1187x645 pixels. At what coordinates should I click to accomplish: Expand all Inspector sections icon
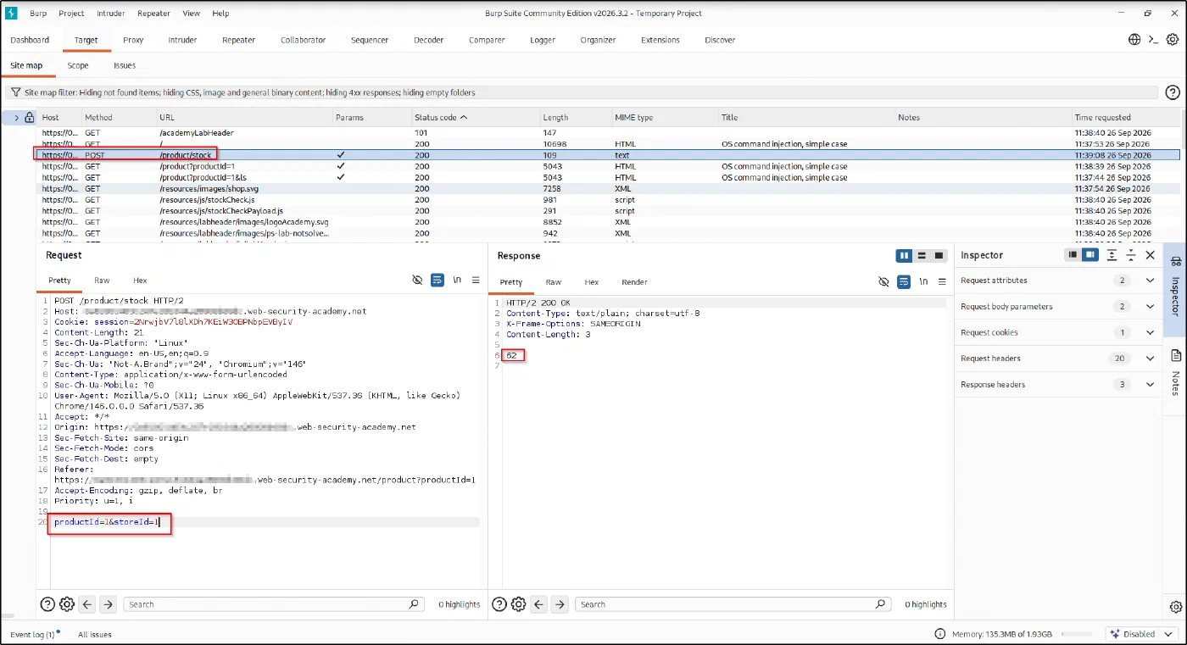pos(1112,255)
